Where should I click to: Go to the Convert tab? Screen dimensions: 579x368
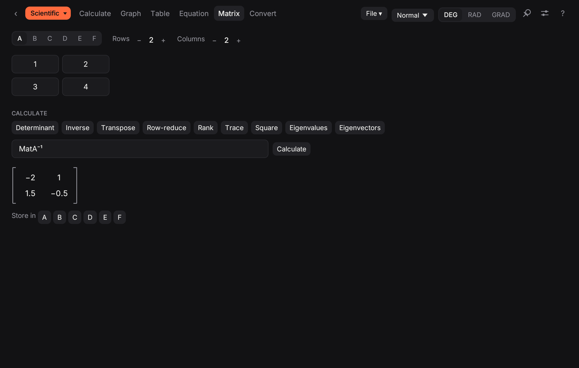pyautogui.click(x=263, y=13)
